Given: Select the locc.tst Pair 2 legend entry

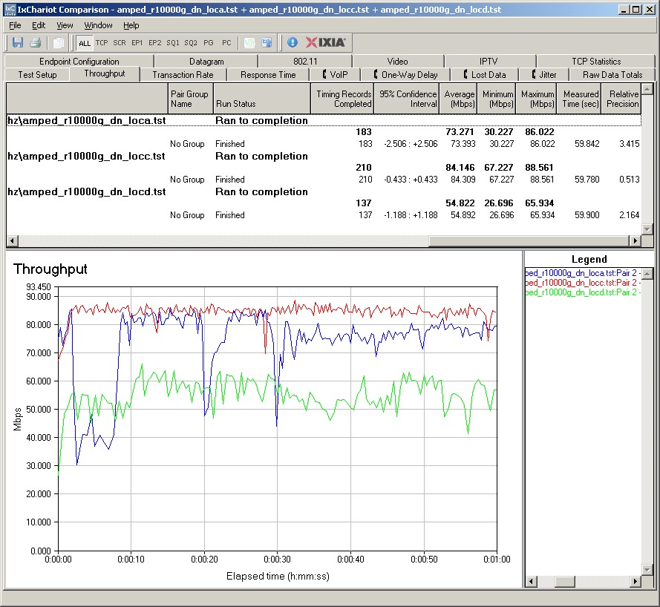Looking at the screenshot, I should 583,283.
